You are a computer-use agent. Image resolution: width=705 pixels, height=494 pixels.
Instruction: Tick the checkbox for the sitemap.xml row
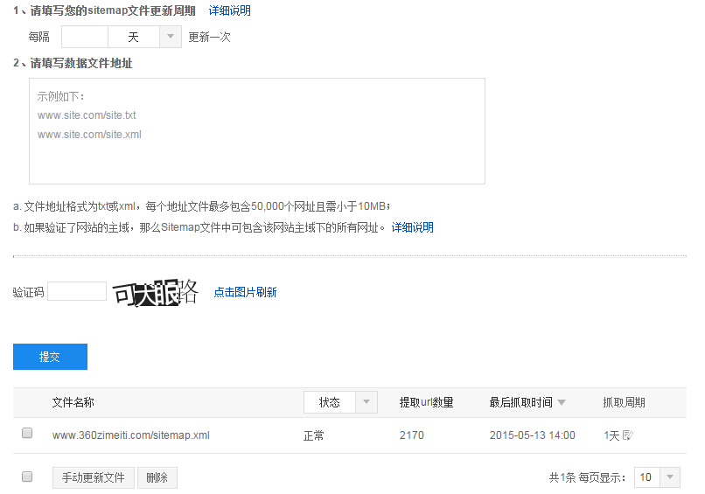(27, 434)
